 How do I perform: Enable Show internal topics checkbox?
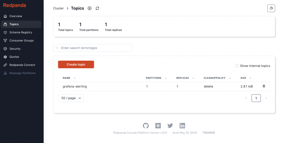click(237, 66)
